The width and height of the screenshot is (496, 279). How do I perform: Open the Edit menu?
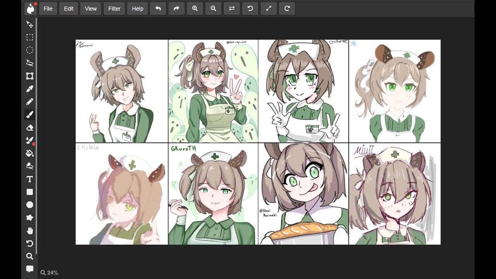tap(69, 9)
